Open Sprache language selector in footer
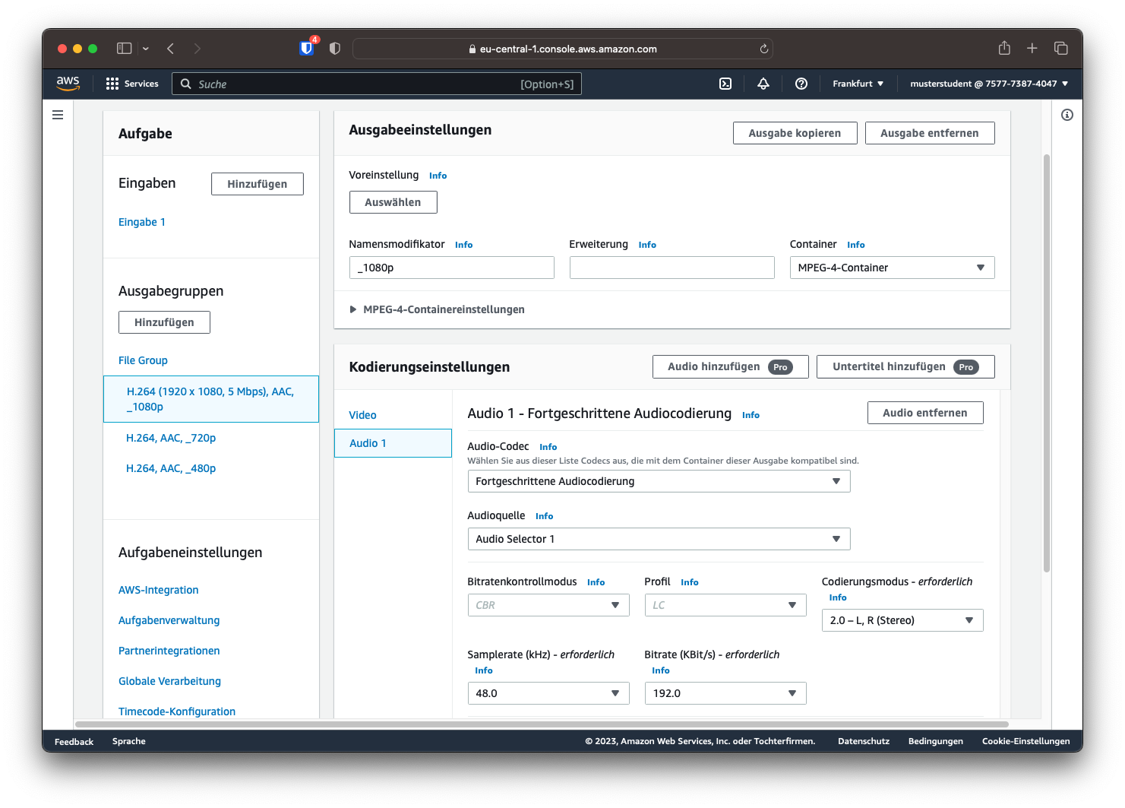 click(x=129, y=741)
